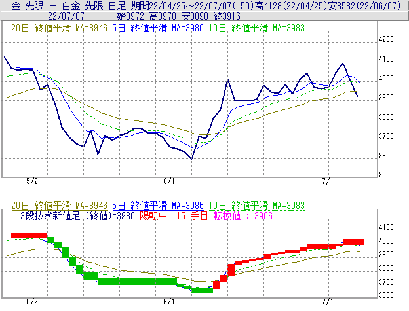Click the 5日 終値平滑 legend in the price chart
Viewport: 409px width, 311px height.
tap(158, 28)
